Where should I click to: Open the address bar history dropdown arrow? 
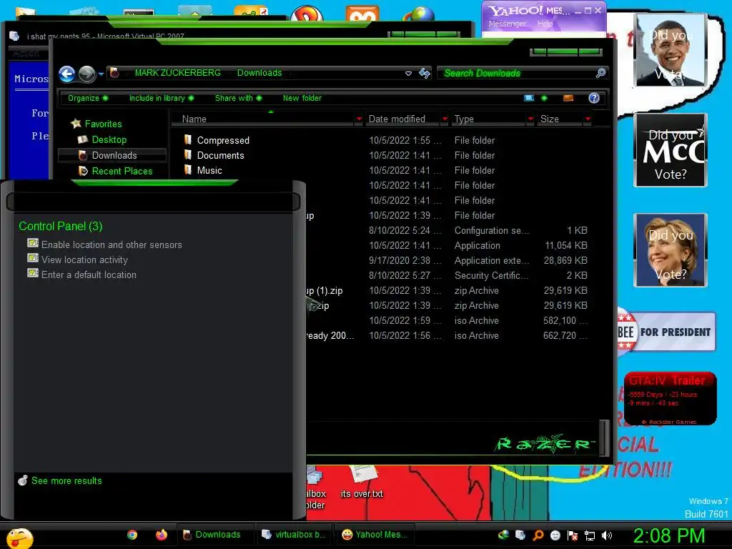coord(408,74)
